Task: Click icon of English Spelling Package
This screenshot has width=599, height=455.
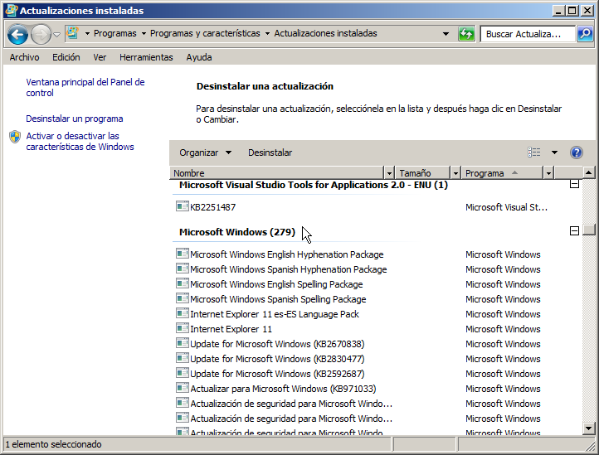Action: point(183,283)
